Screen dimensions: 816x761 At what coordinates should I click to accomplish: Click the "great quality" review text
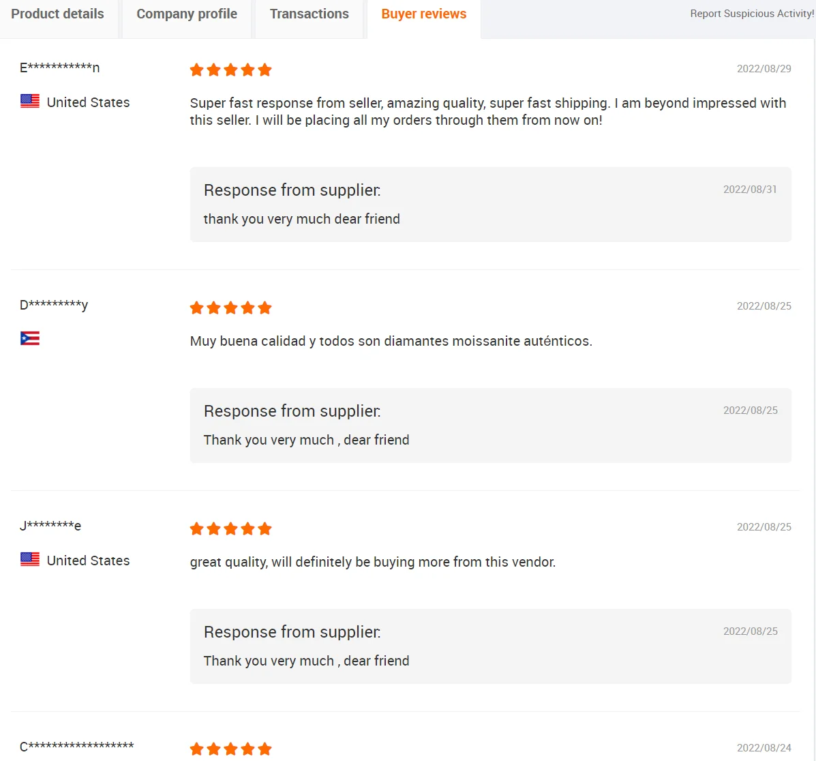pyautogui.click(x=372, y=562)
